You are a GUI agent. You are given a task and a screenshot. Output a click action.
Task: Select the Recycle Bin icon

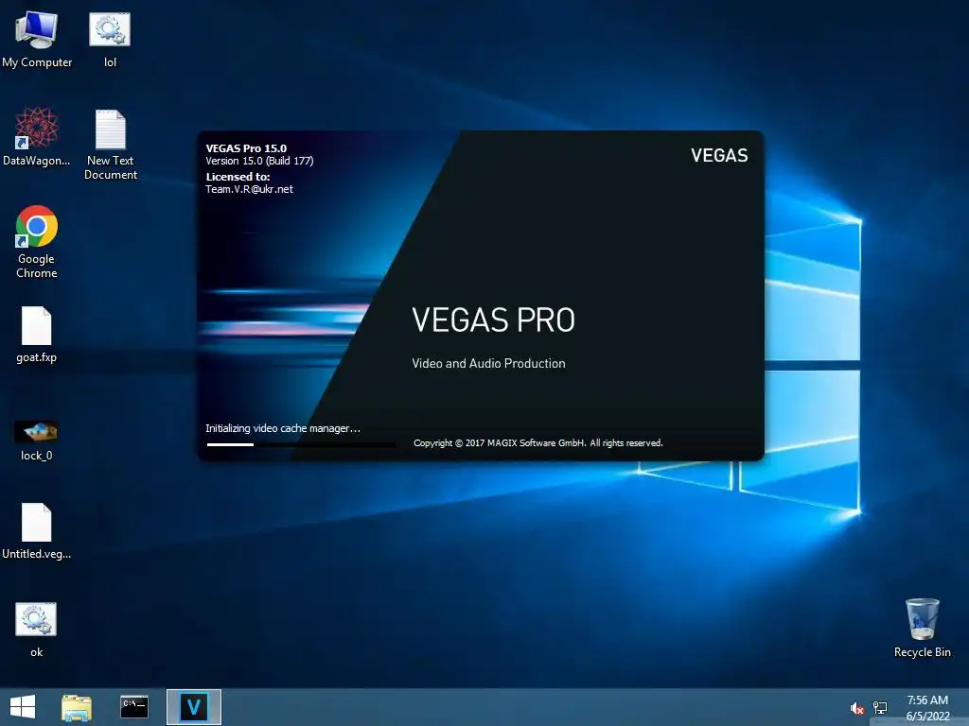(922, 628)
